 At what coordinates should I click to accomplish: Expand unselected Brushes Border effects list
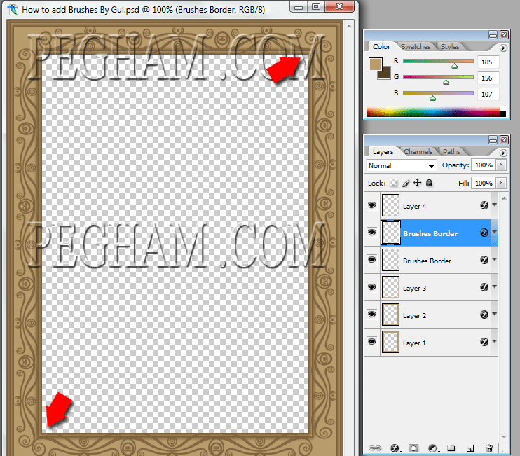pyautogui.click(x=495, y=260)
